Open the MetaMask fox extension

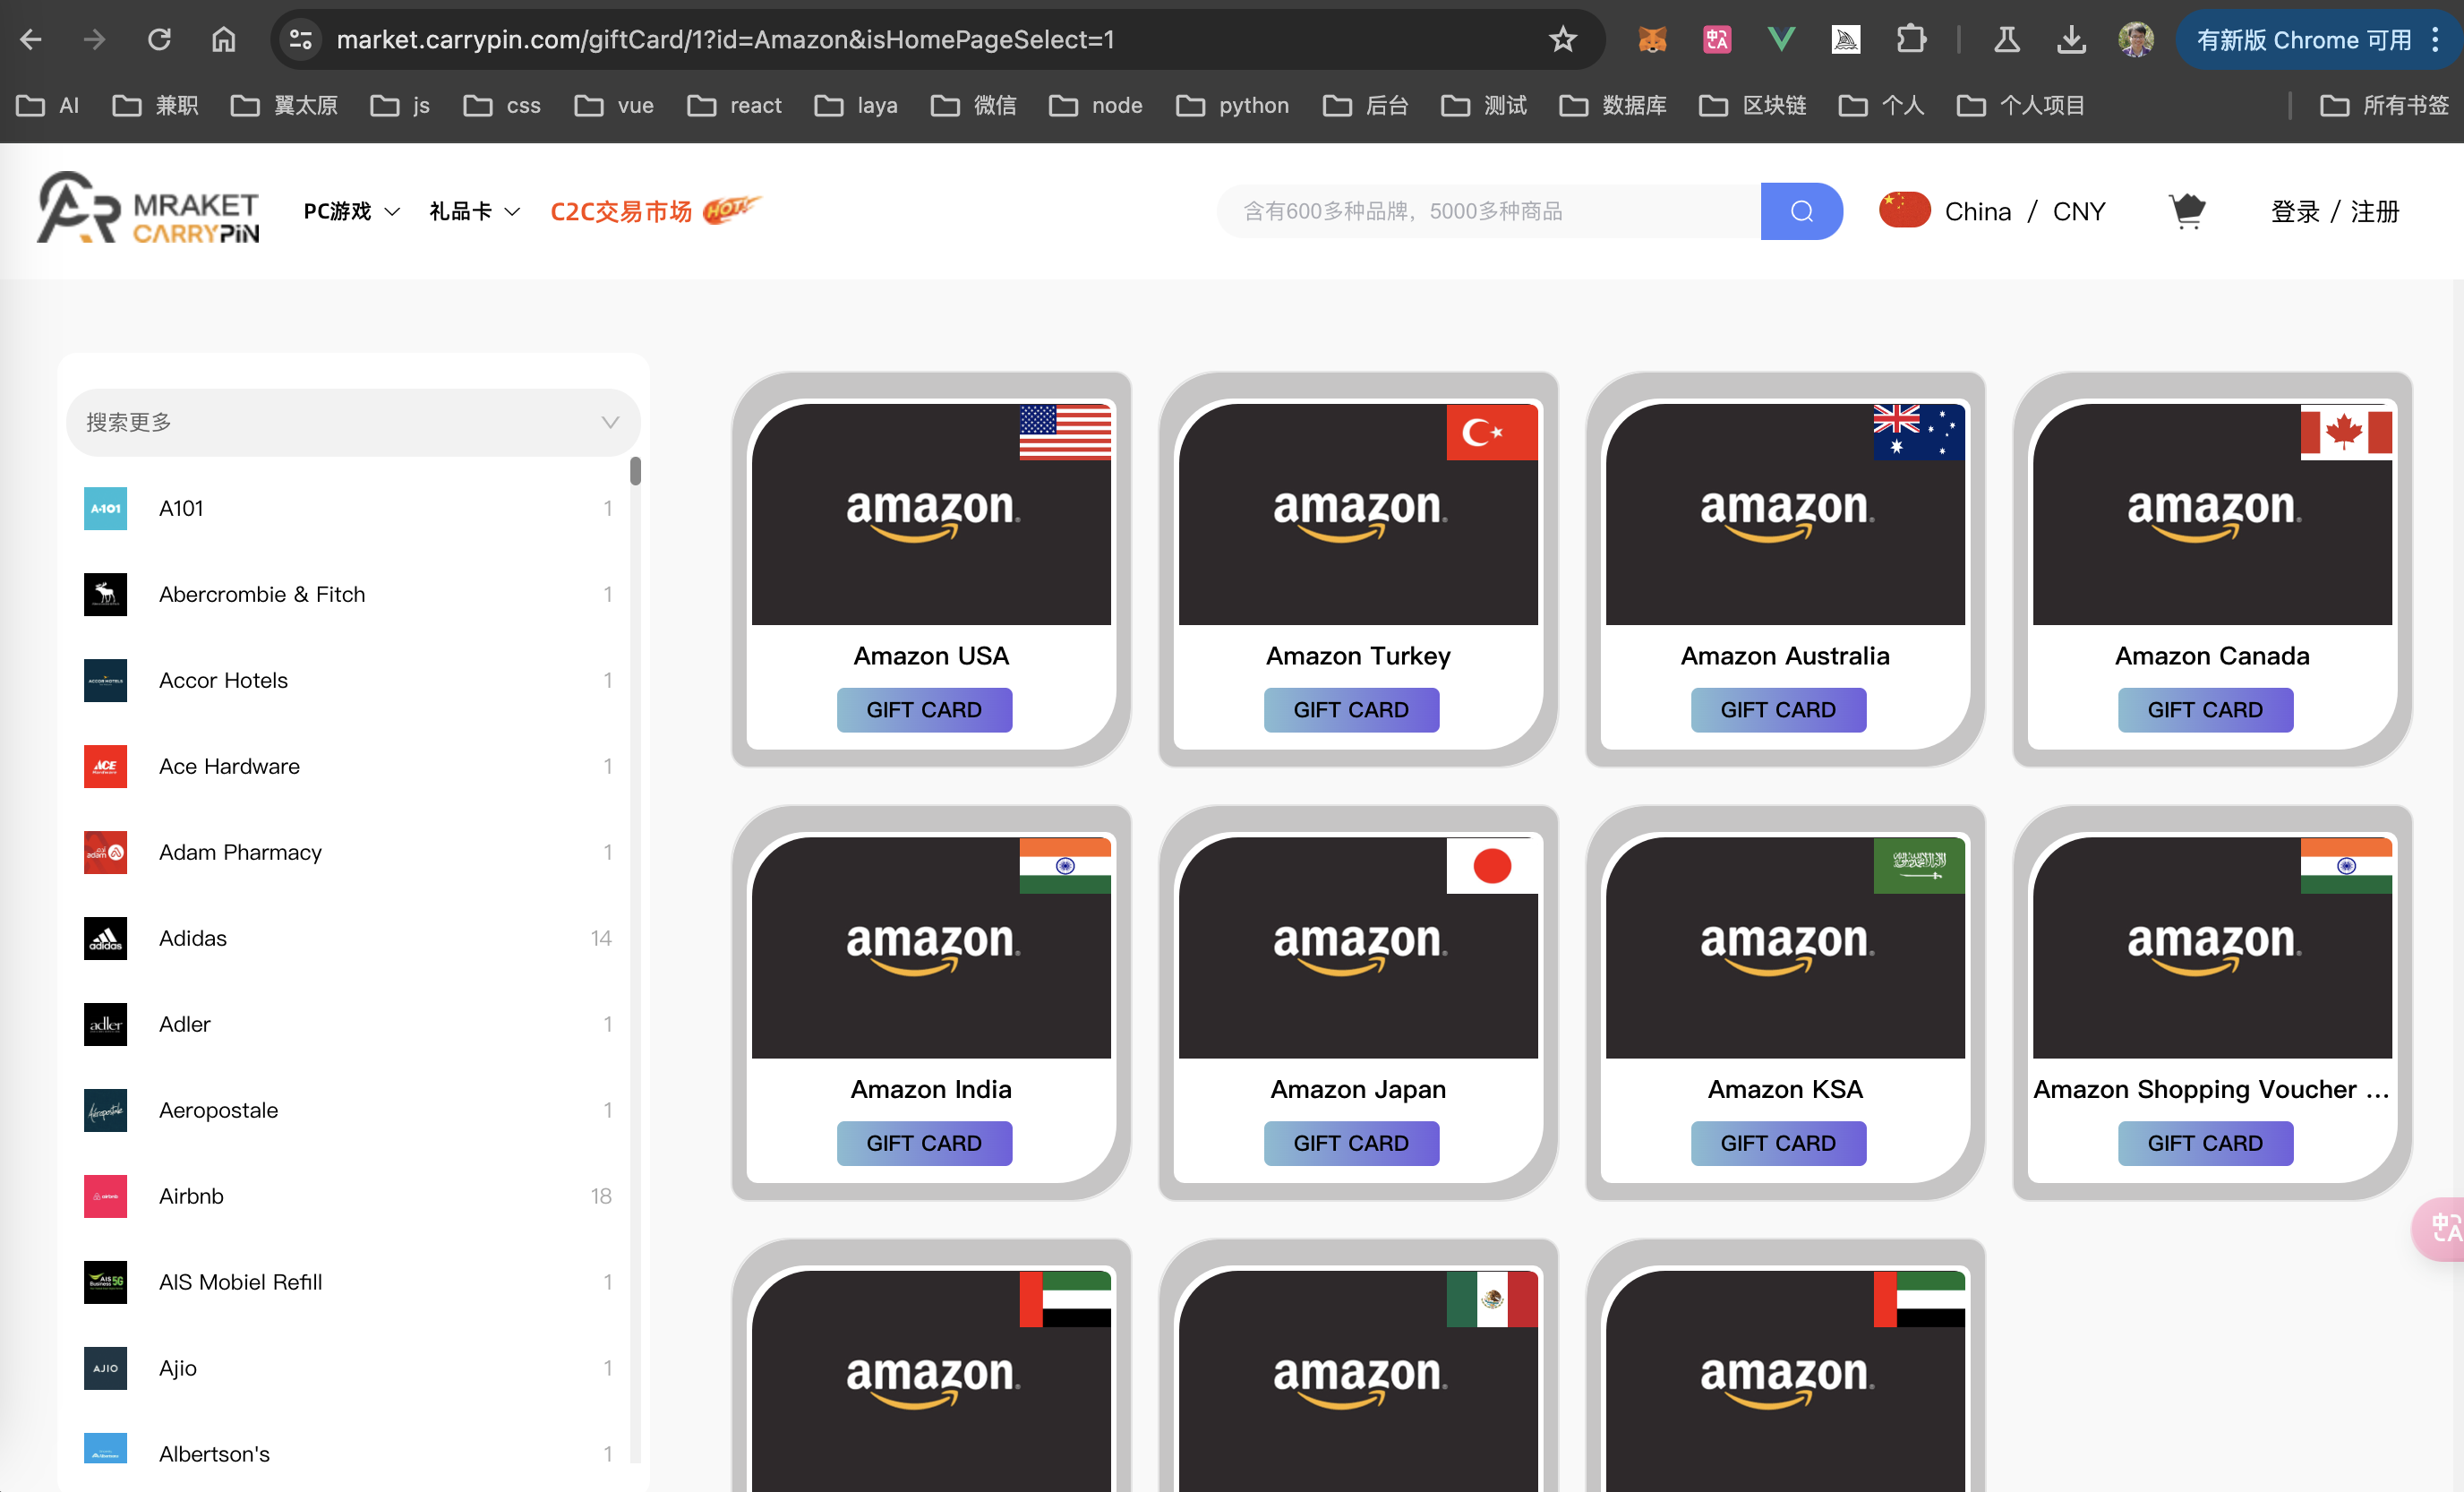point(1652,40)
